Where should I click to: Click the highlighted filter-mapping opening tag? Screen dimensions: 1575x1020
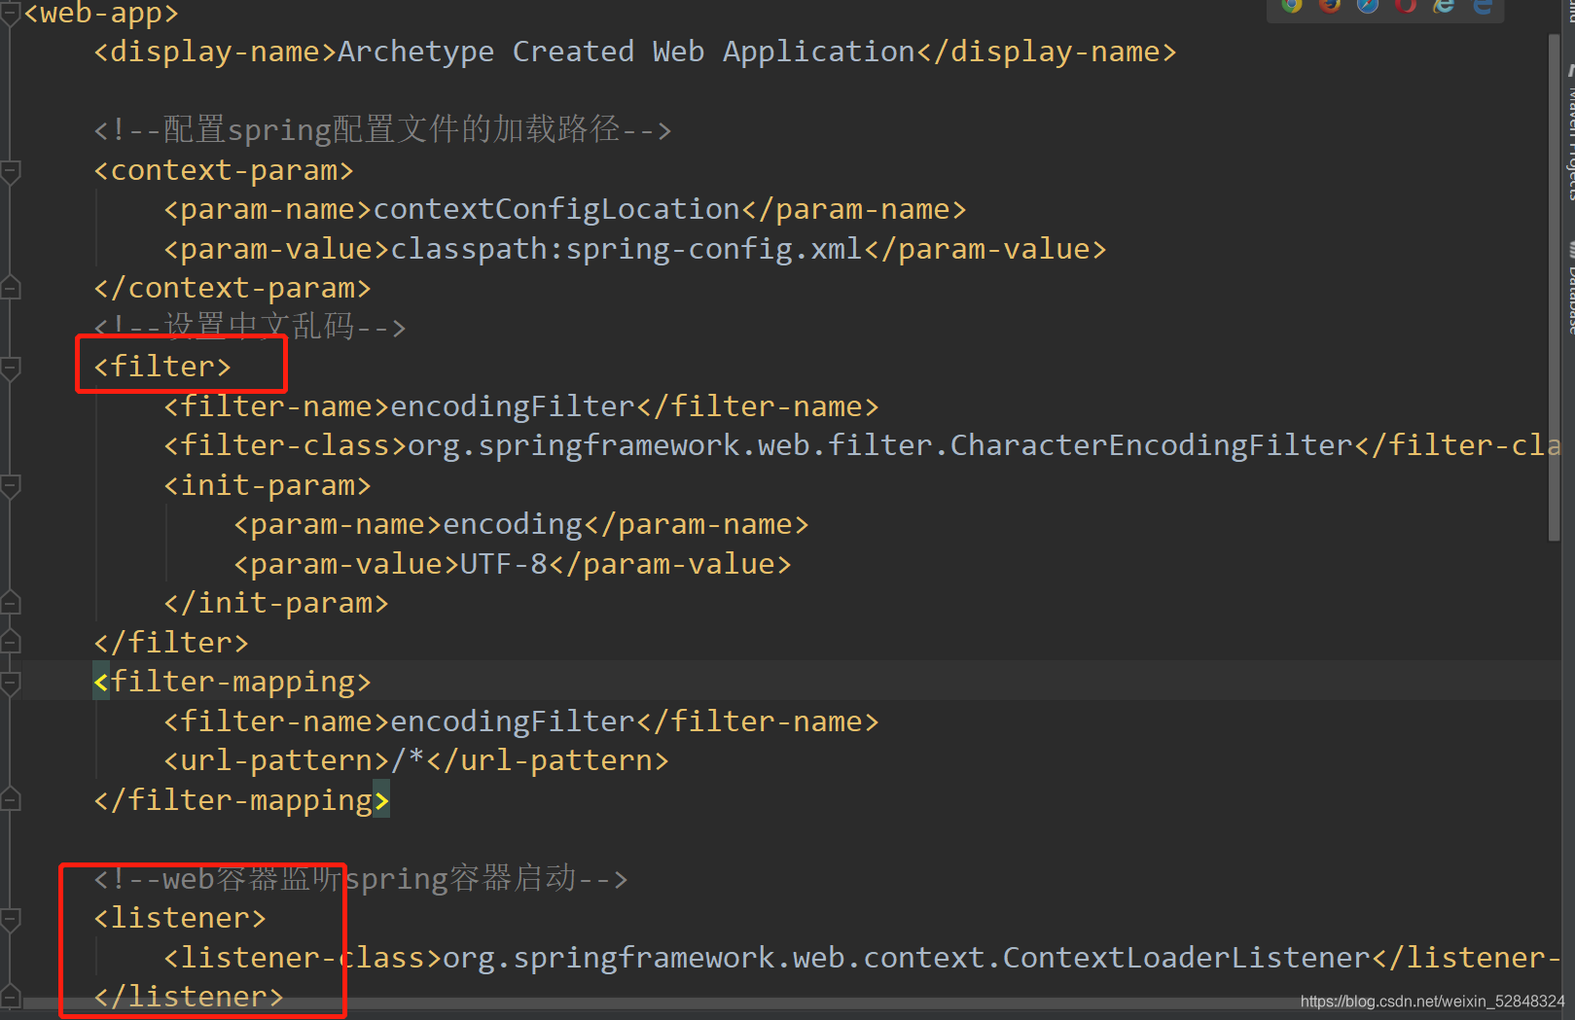[x=233, y=682]
